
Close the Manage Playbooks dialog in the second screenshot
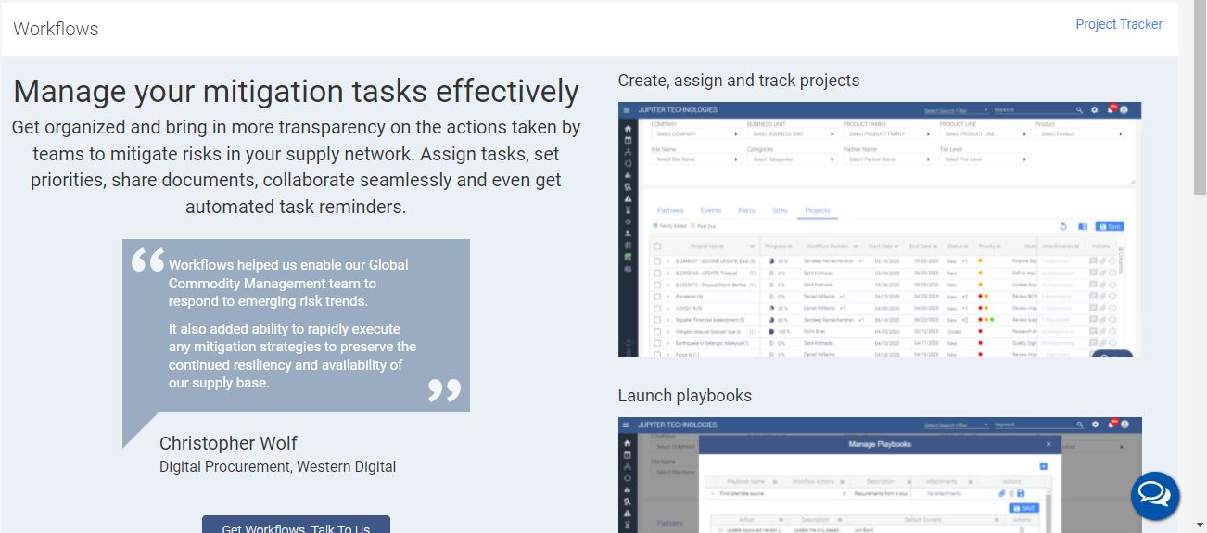coord(1048,444)
